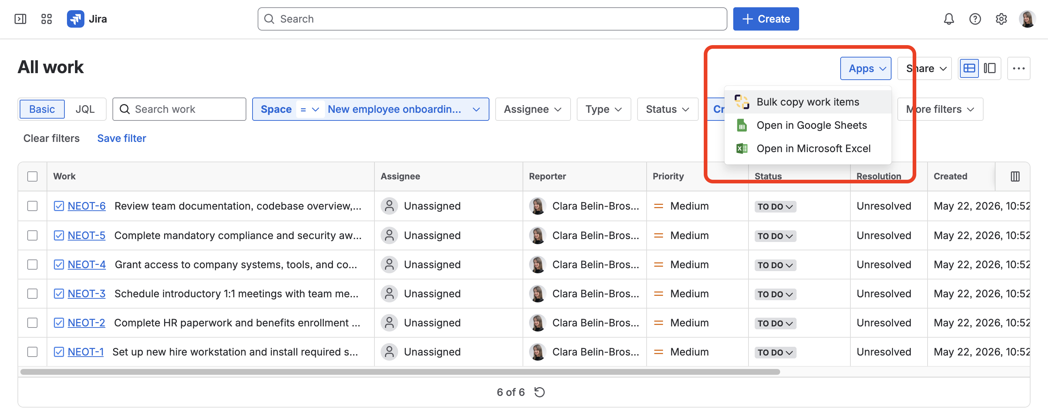Open the notifications bell
The image size is (1048, 417).
pyautogui.click(x=949, y=19)
